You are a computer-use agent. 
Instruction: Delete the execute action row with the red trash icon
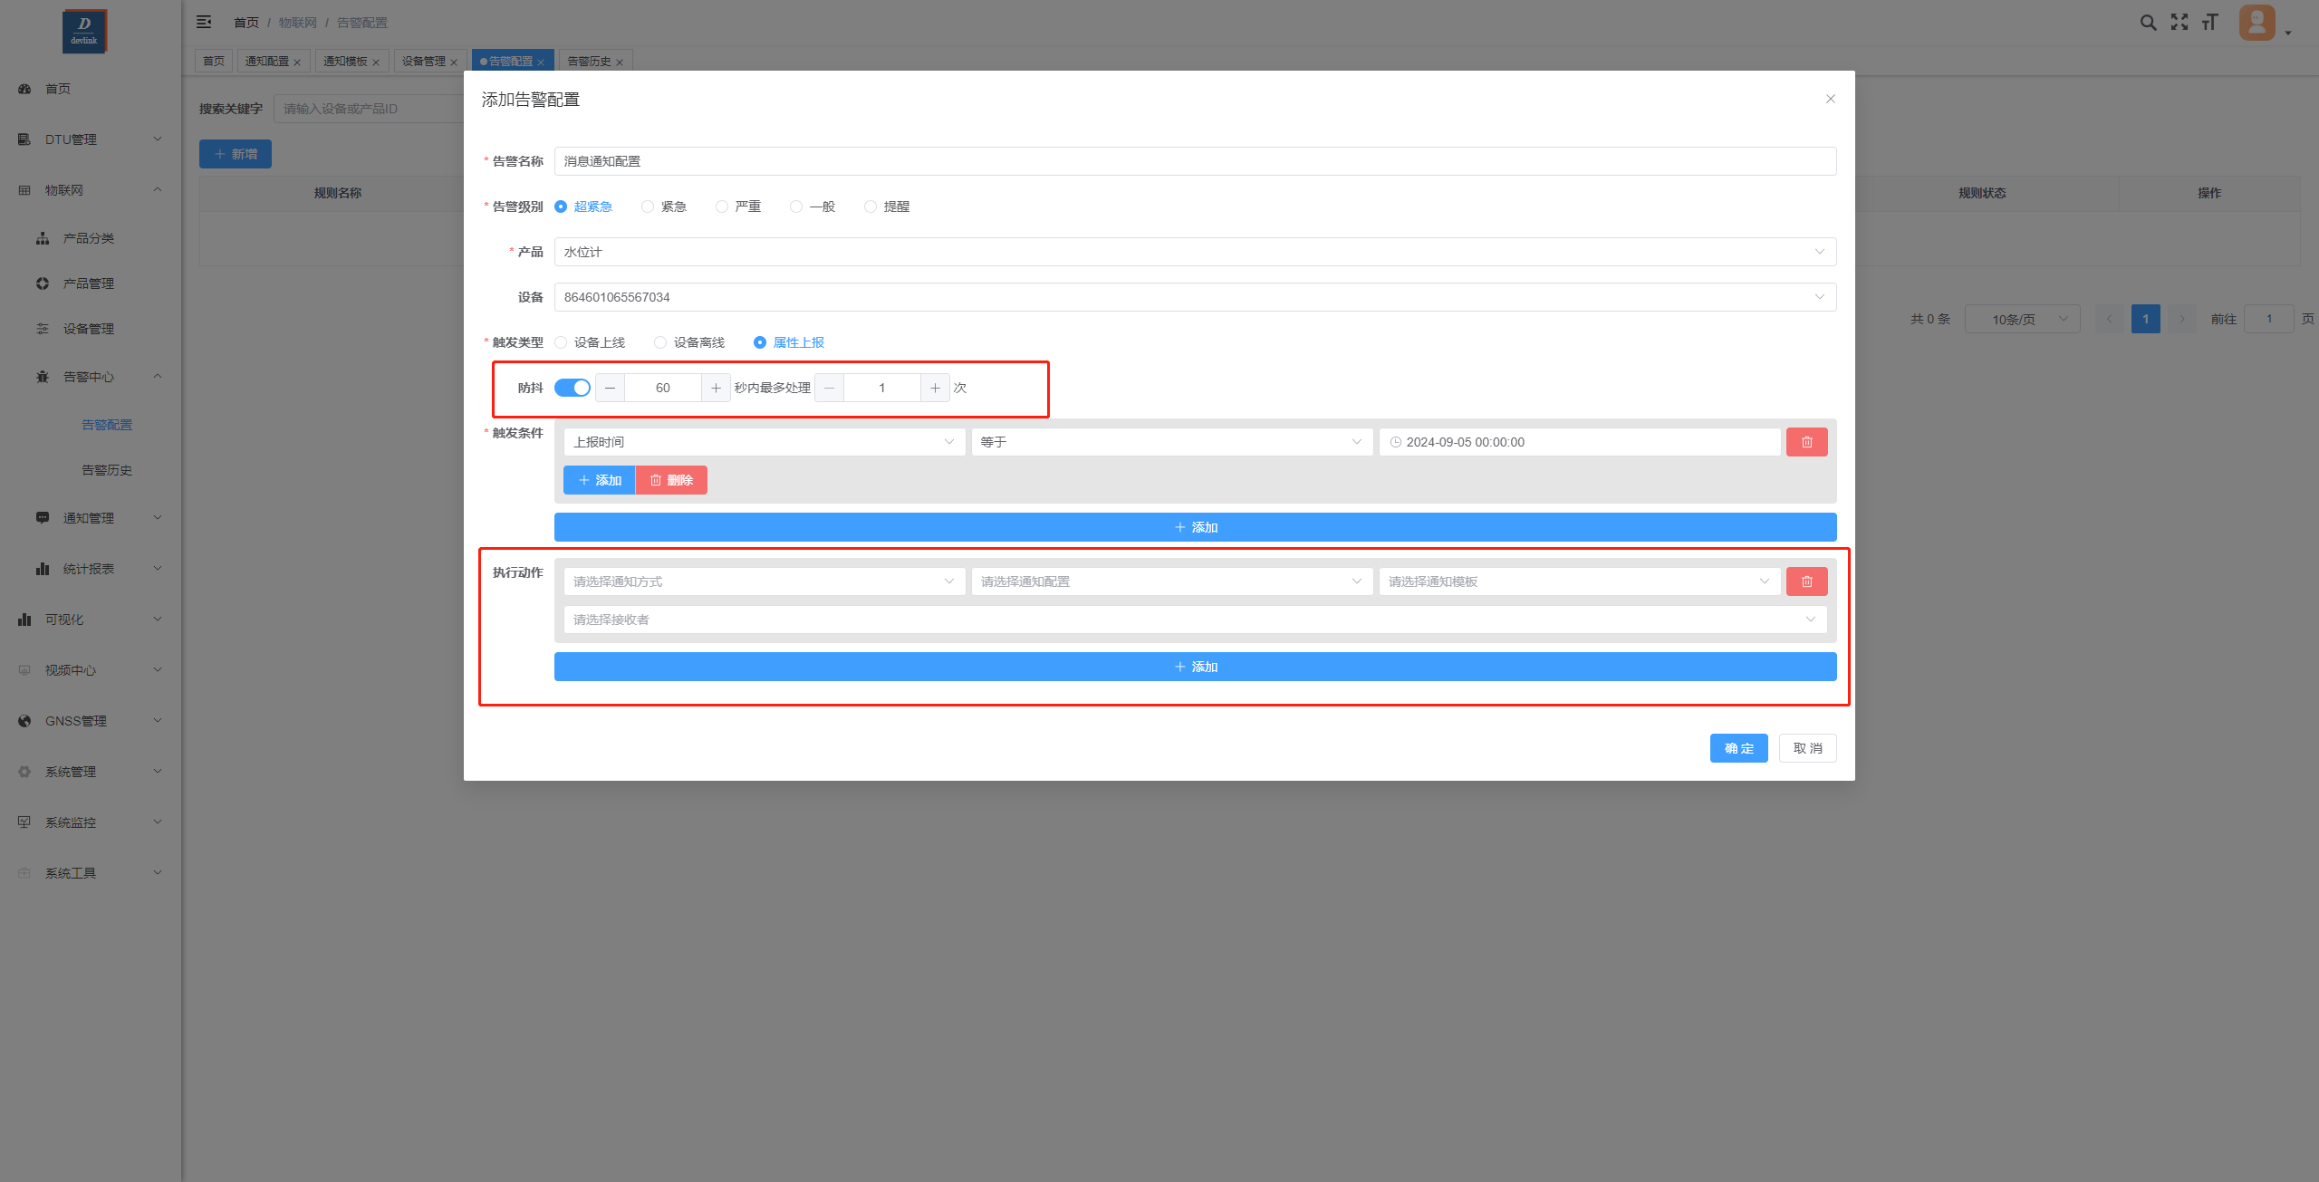click(x=1806, y=581)
